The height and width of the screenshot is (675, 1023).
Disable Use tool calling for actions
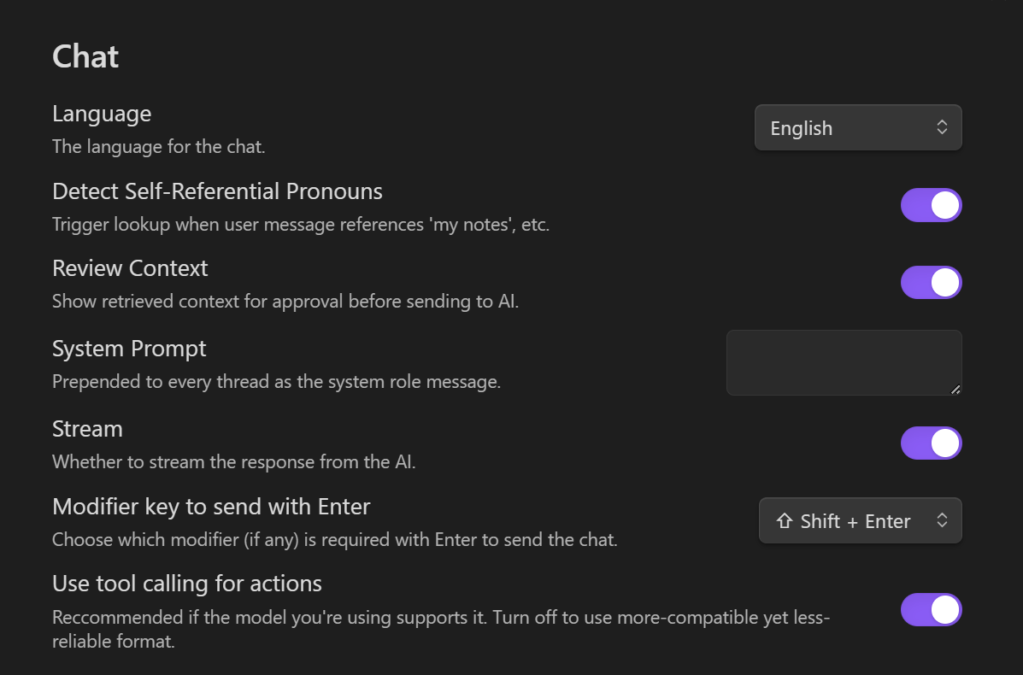click(x=931, y=610)
